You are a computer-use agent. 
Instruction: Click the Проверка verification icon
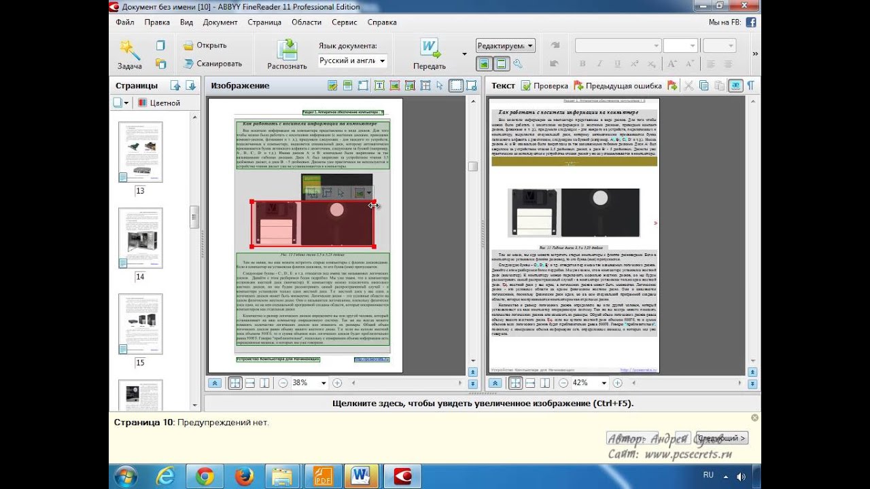[526, 86]
